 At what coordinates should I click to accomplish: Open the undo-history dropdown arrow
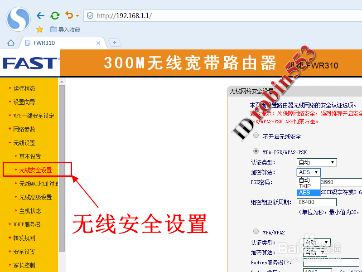click(77, 16)
